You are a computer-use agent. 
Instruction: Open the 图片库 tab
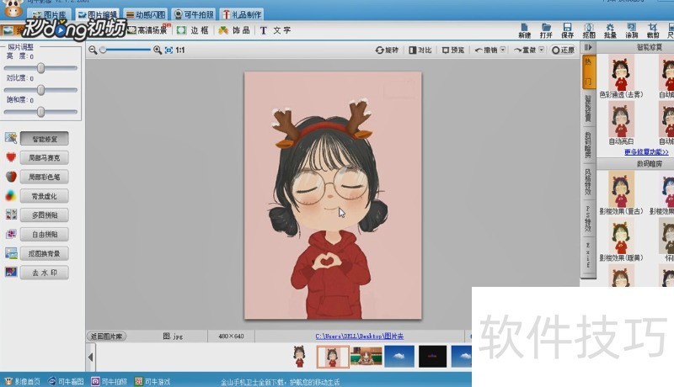49,14
